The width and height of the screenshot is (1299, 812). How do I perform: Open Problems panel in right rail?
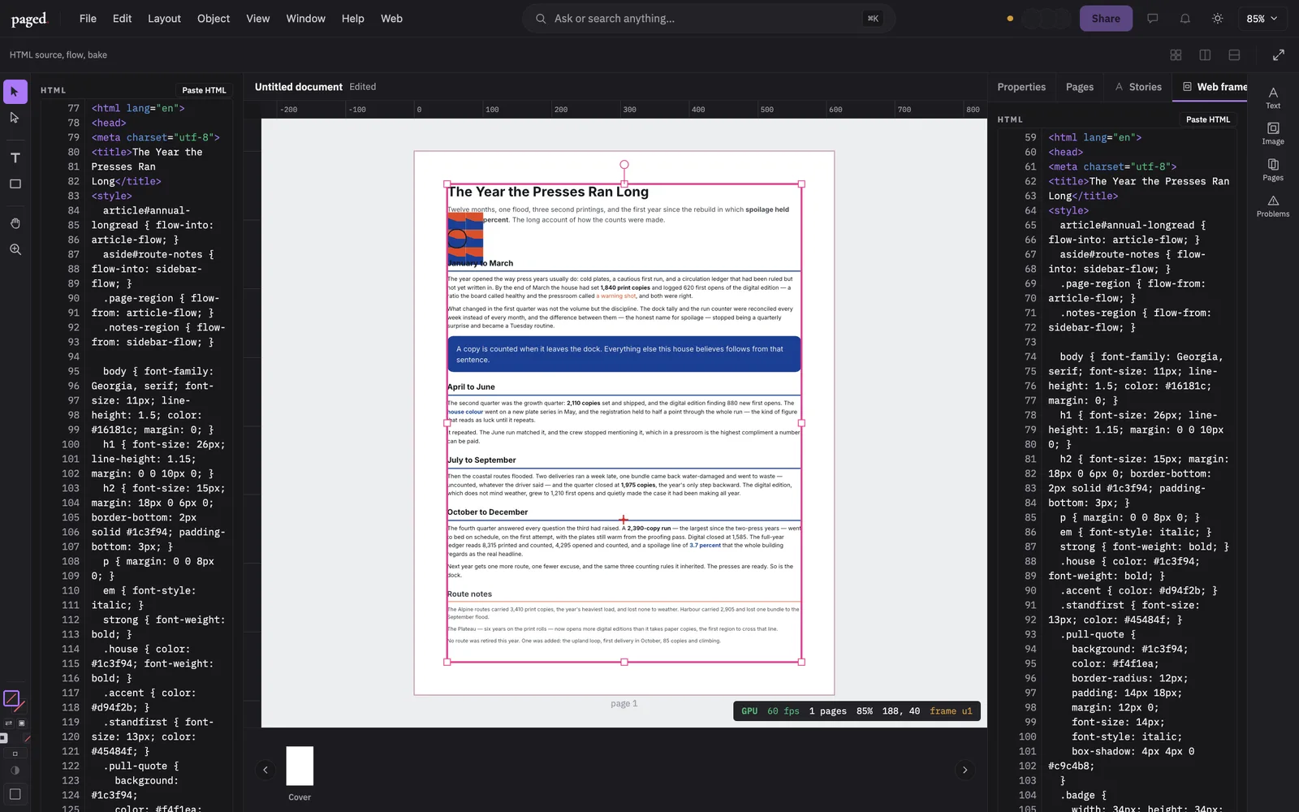tap(1273, 206)
